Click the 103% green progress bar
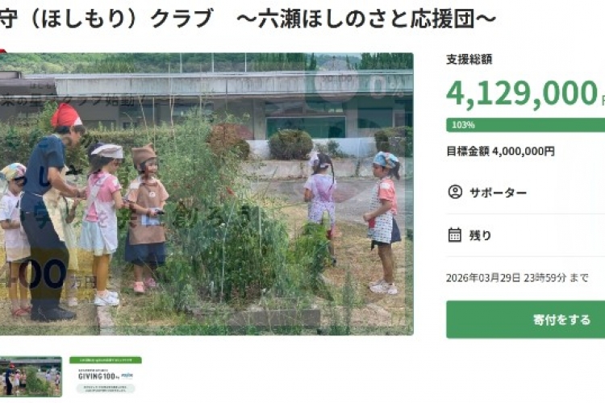Image resolution: width=605 pixels, height=403 pixels. click(525, 125)
